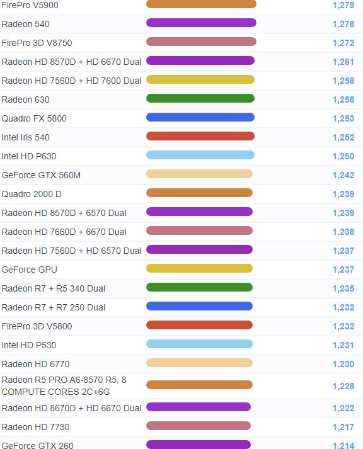
Task: Select Radeon R7 + R5 340 Dual
Action: (x=54, y=288)
